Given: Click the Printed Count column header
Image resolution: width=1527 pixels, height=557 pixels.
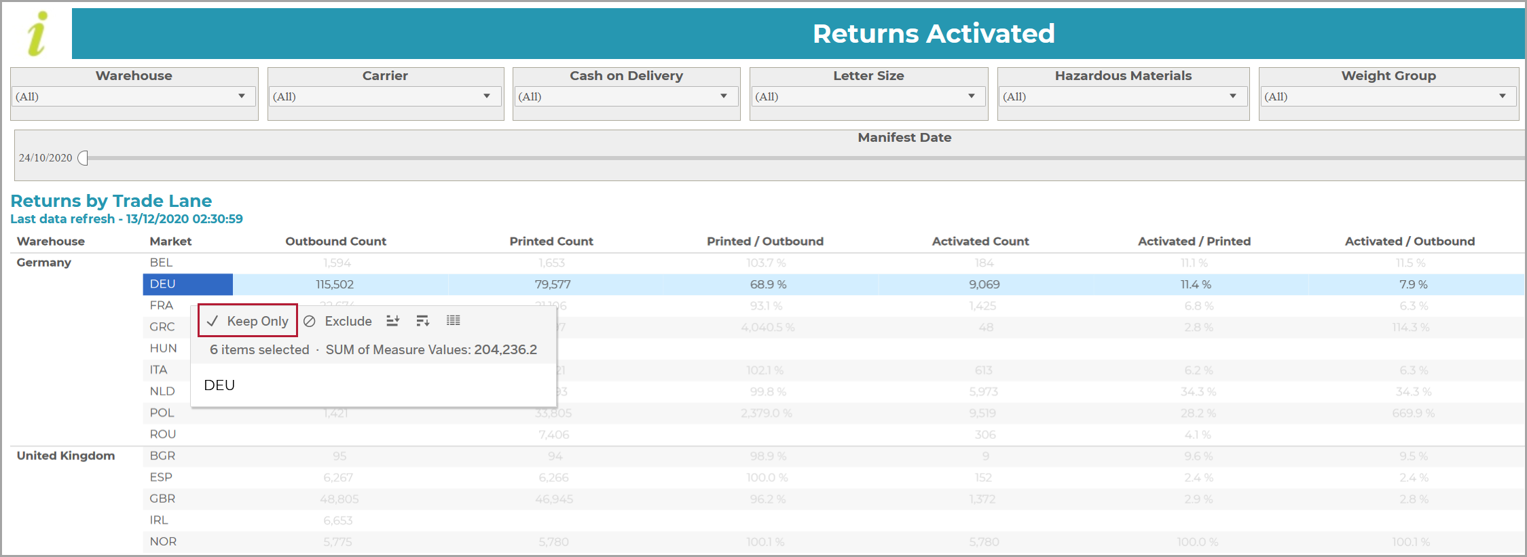Looking at the screenshot, I should click(x=551, y=242).
